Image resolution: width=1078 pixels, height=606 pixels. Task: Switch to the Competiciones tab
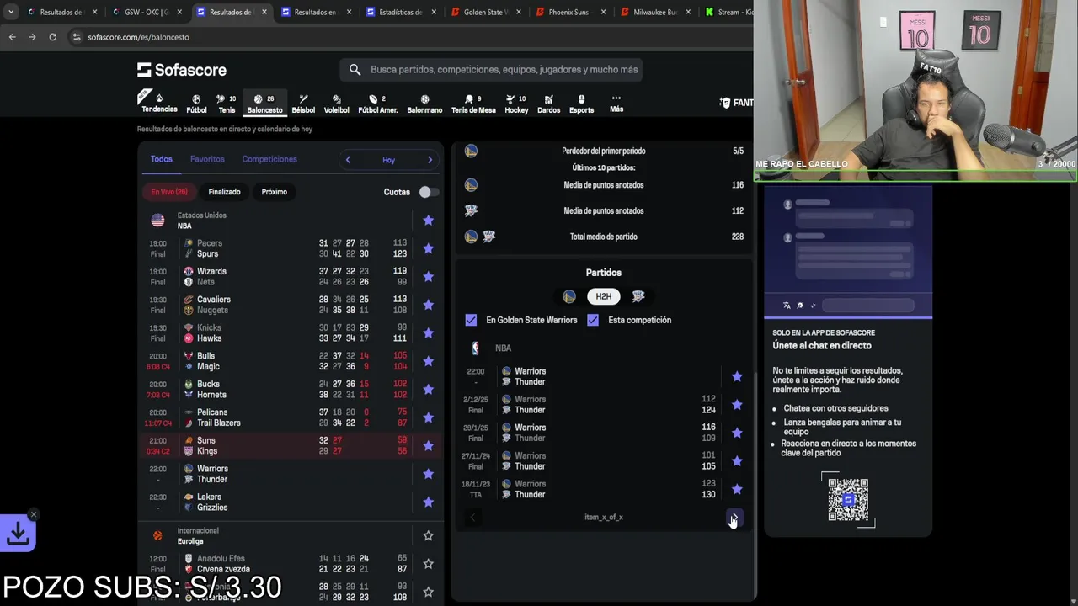click(269, 159)
